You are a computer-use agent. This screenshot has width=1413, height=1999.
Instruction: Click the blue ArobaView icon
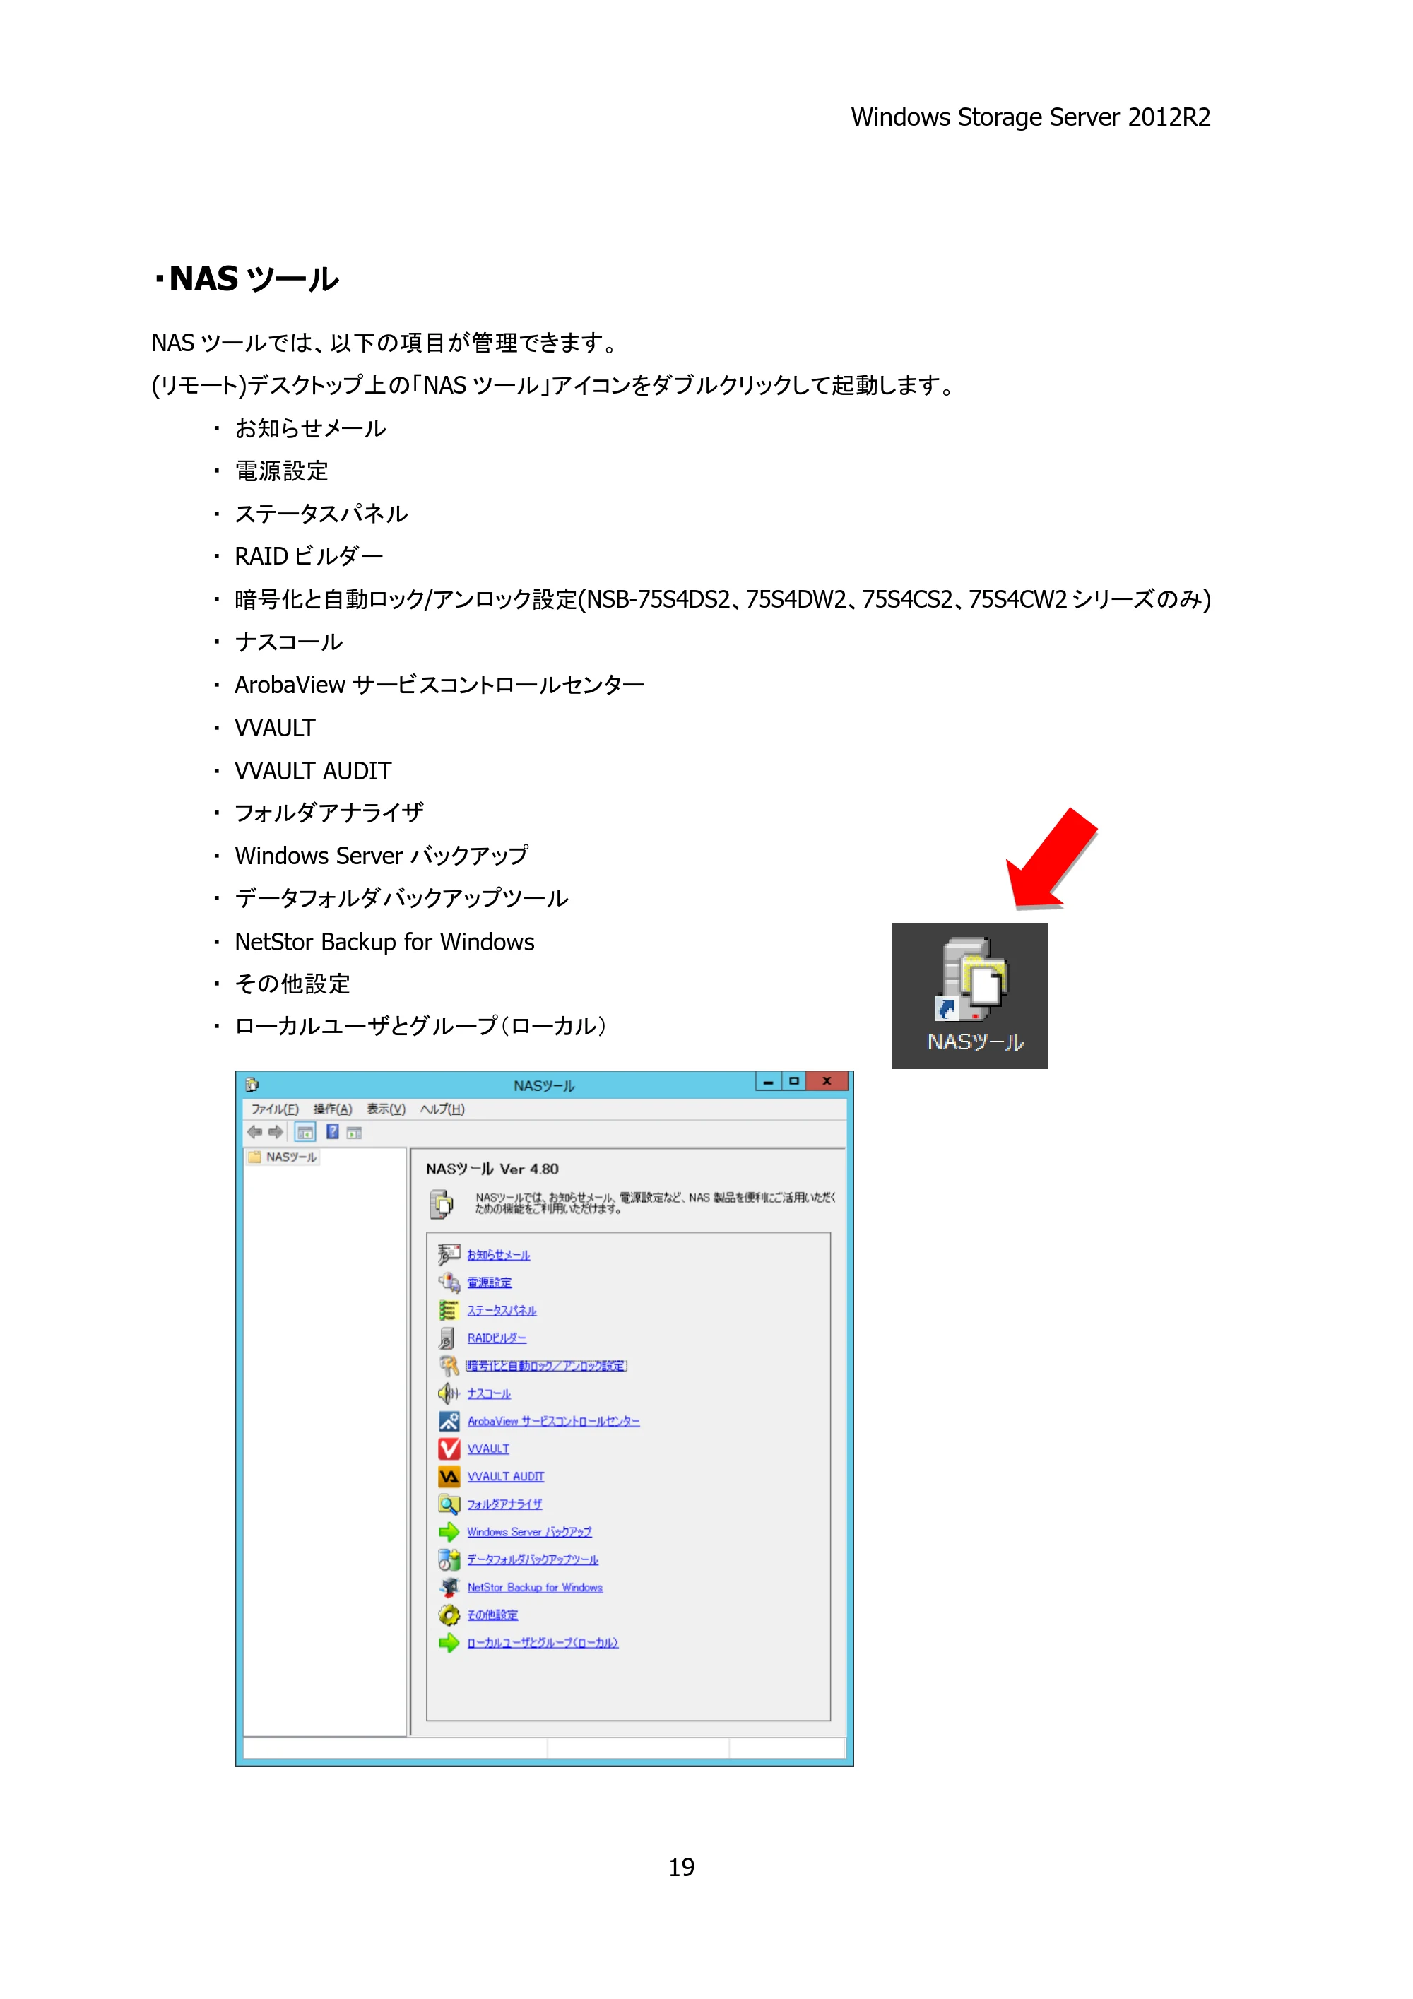click(x=449, y=1422)
